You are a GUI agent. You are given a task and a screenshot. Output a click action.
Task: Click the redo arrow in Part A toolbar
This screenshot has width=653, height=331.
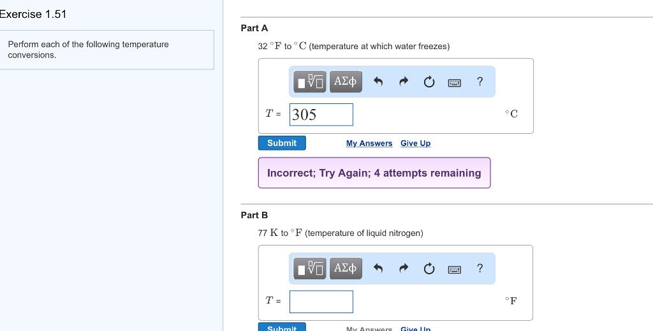point(403,82)
